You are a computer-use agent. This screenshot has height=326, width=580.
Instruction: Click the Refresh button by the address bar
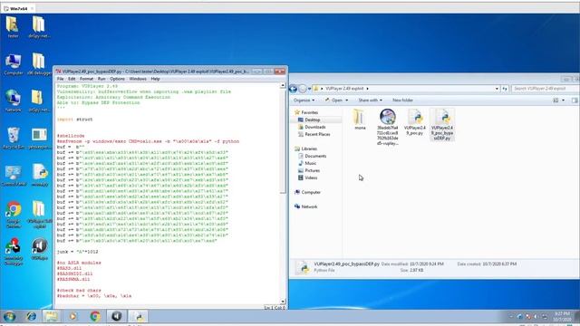coord(505,89)
